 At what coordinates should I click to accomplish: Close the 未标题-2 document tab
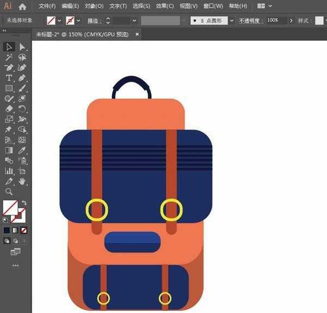[137, 34]
